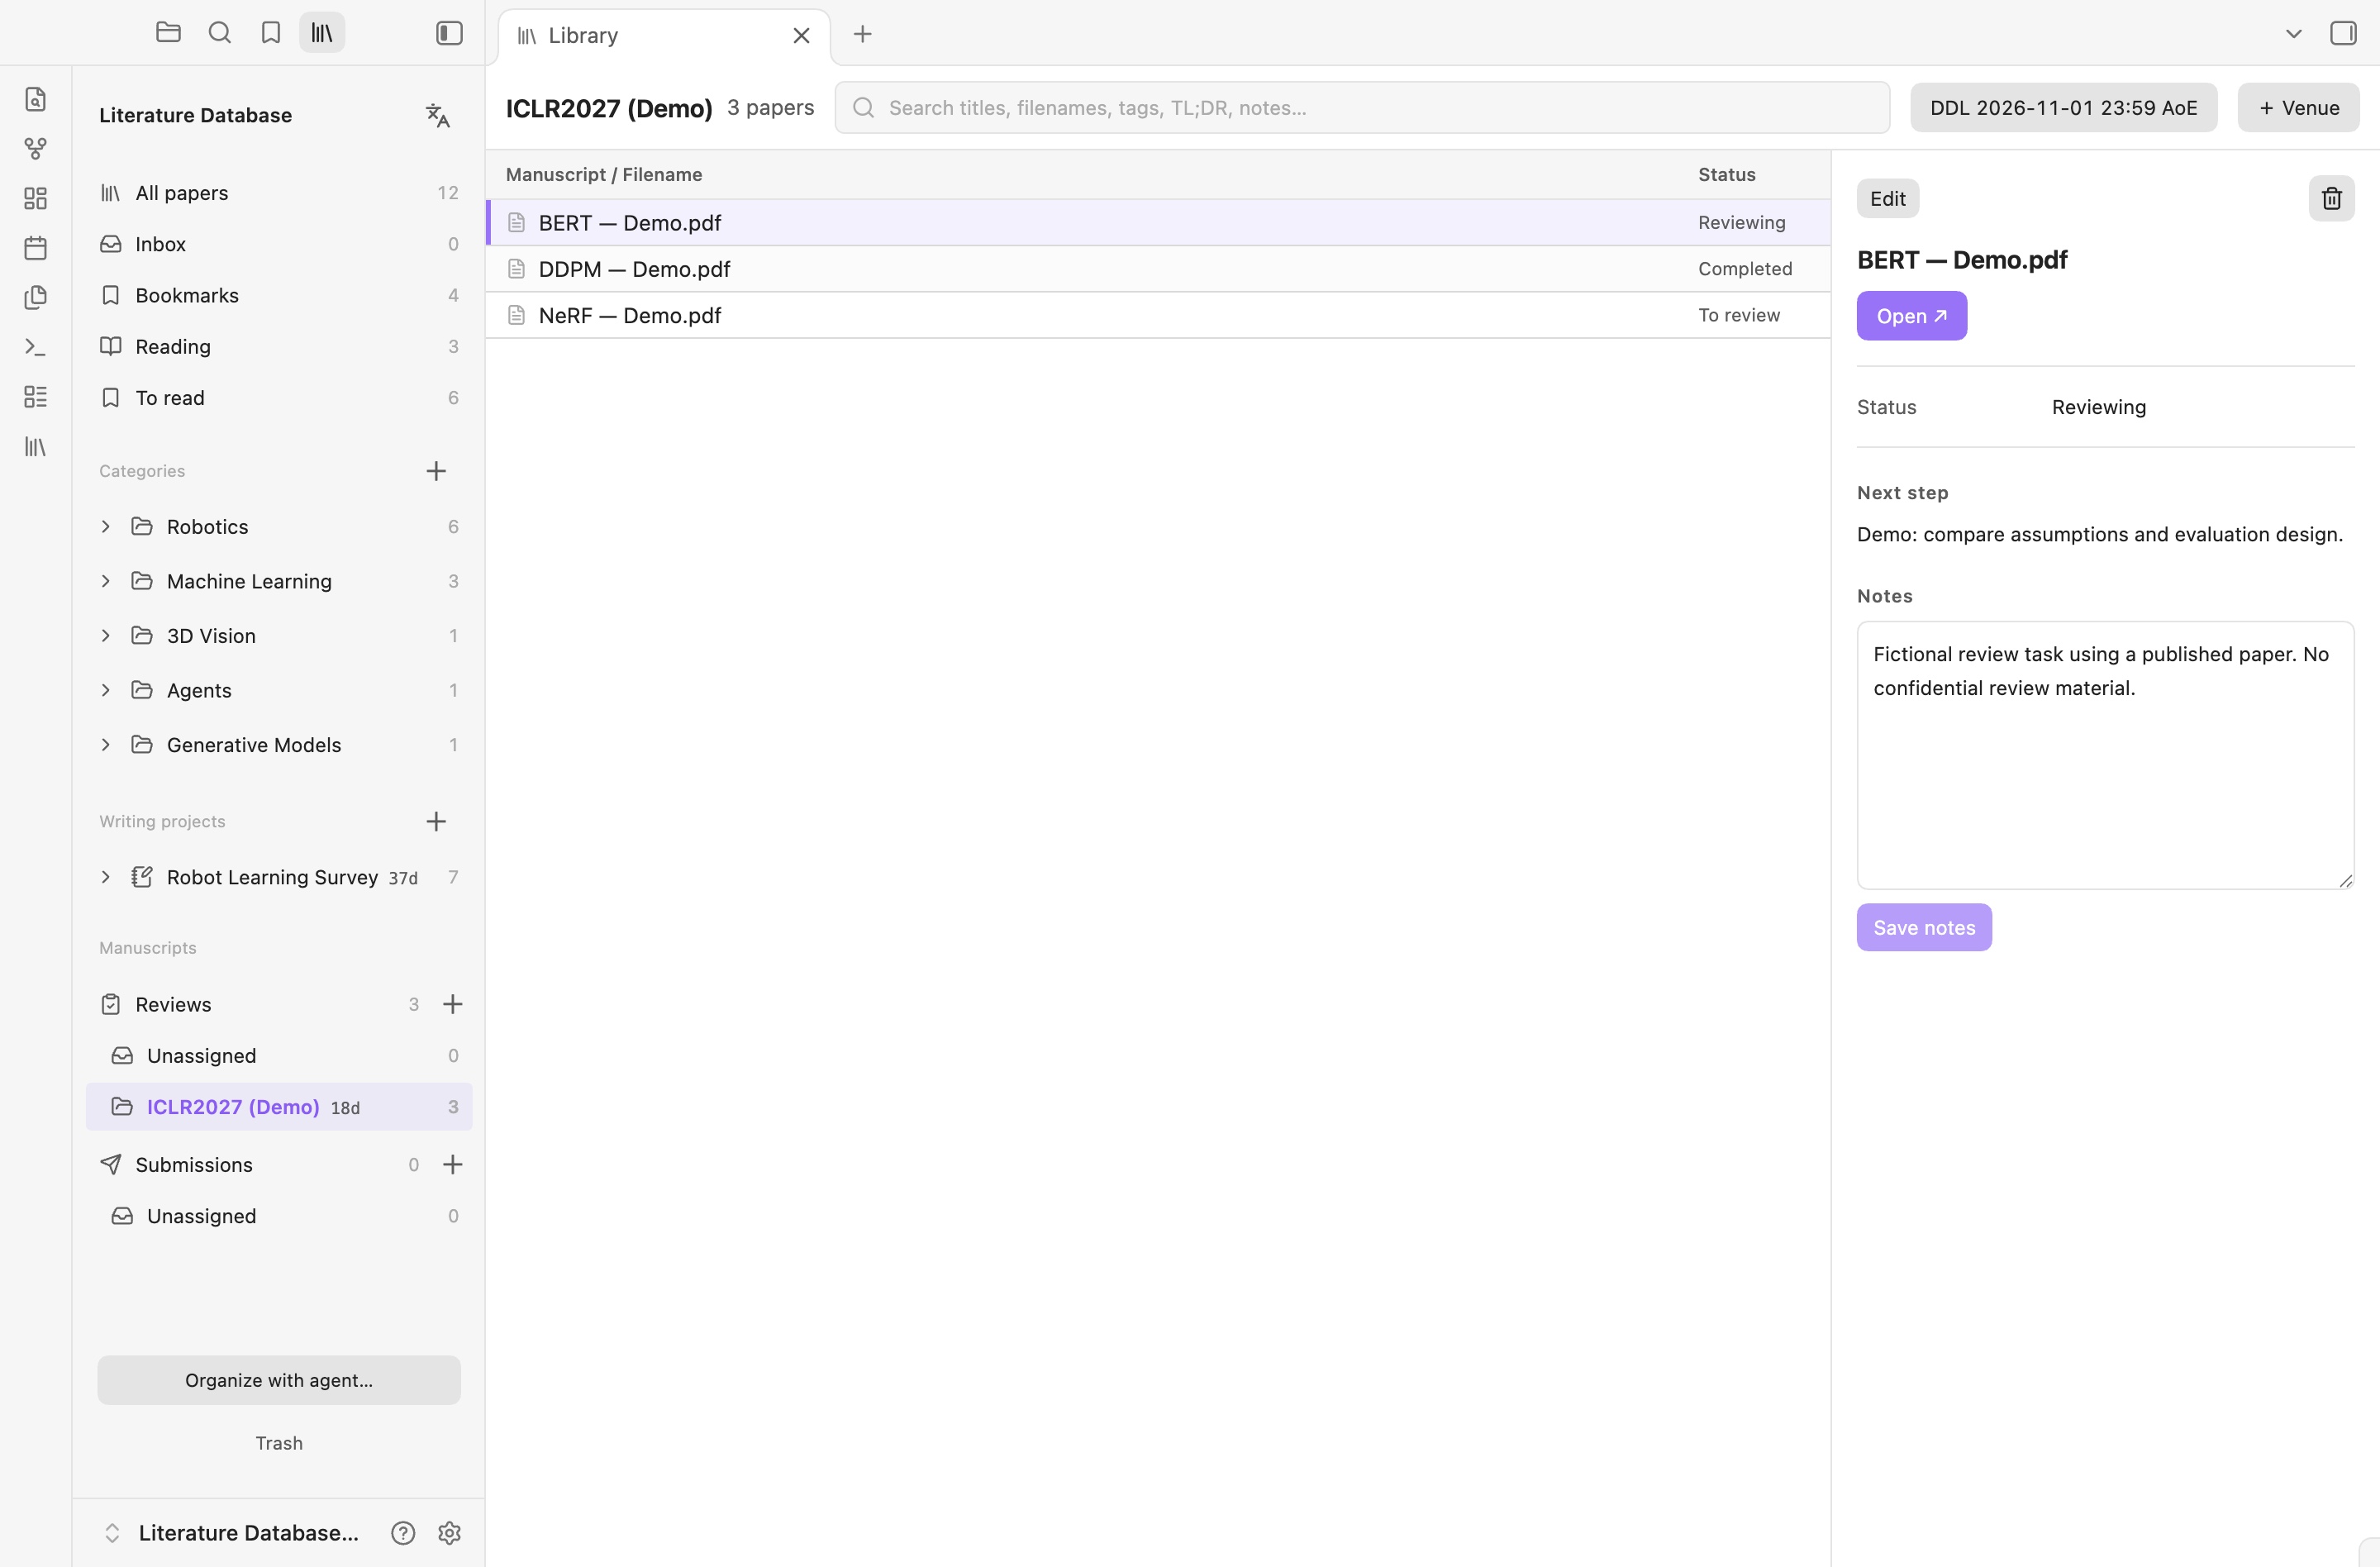Toggle the right sidebar panel icon
The height and width of the screenshot is (1567, 2380).
click(2343, 33)
